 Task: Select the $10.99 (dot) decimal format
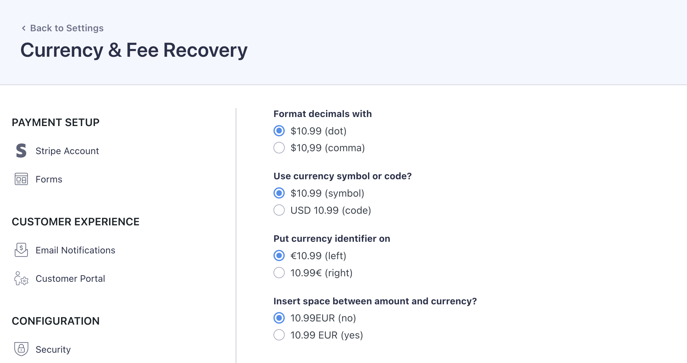point(279,131)
